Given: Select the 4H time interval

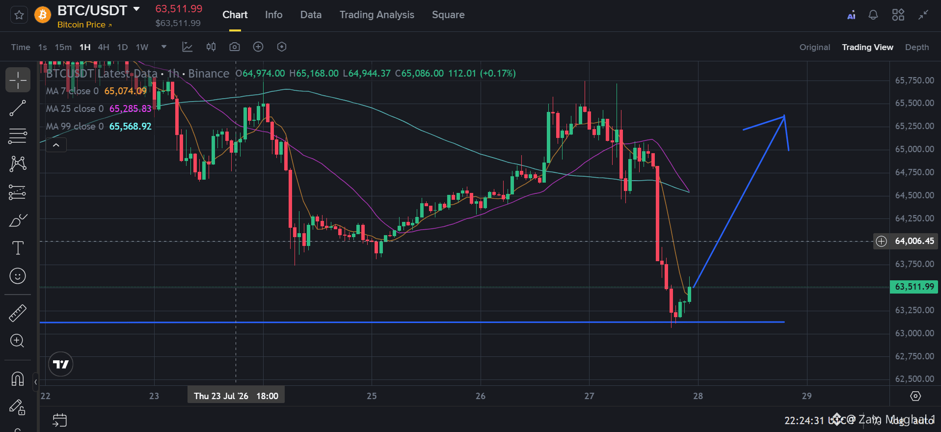Looking at the screenshot, I should click(x=104, y=47).
